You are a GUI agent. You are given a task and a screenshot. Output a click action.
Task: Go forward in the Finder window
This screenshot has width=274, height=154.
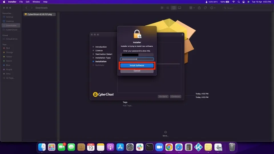click(x=32, y=8)
